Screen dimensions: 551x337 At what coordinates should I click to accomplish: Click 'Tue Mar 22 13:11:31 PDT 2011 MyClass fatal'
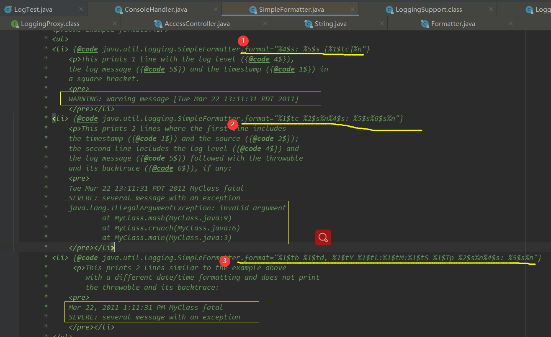(156, 188)
